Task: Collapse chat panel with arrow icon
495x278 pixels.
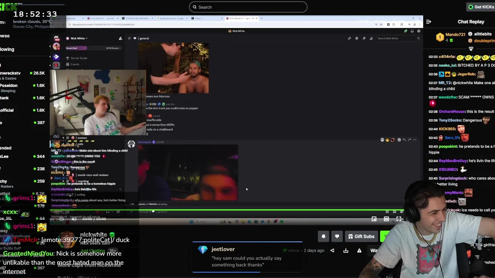Action: [428, 22]
